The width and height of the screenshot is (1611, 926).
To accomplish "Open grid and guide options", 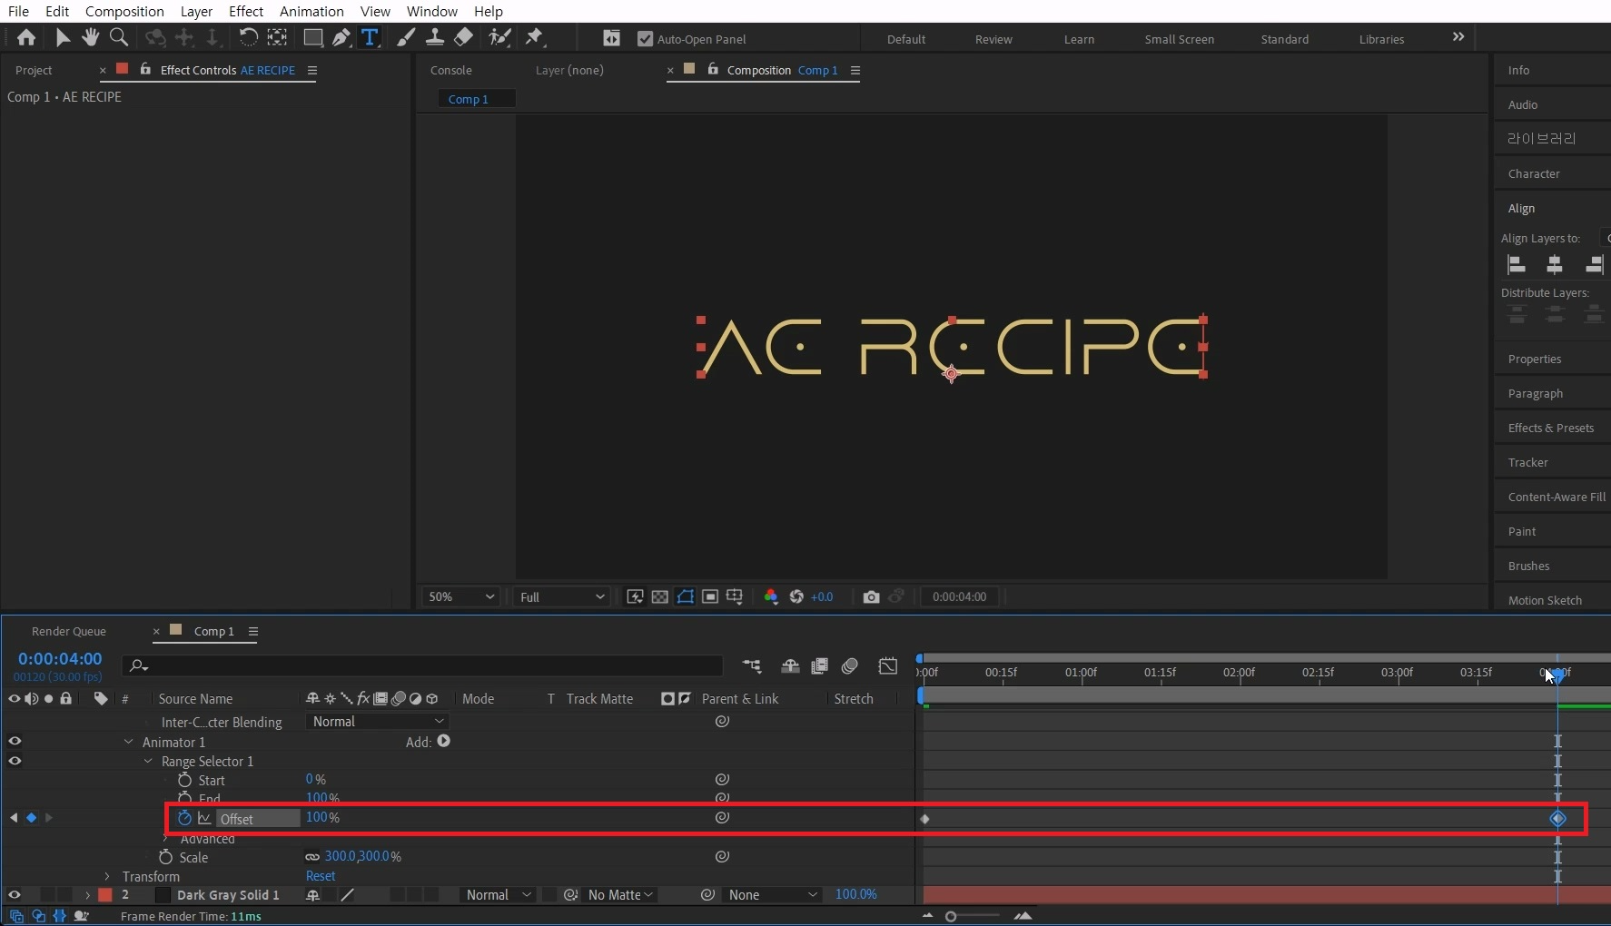I will click(735, 596).
